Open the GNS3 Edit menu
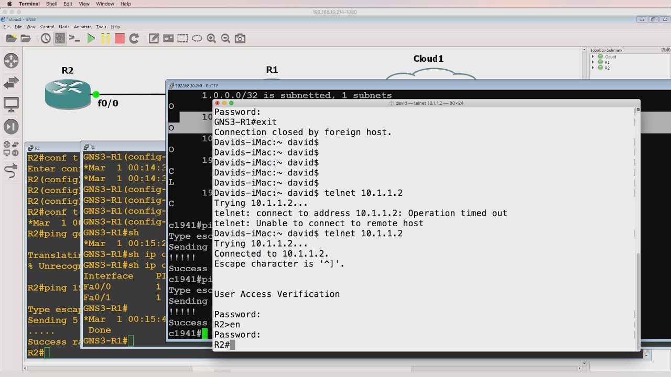Image resolution: width=671 pixels, height=377 pixels. (18, 27)
